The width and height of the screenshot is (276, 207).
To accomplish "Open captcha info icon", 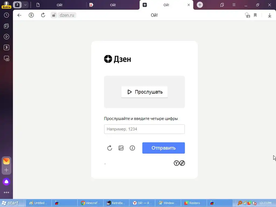I will [x=132, y=148].
